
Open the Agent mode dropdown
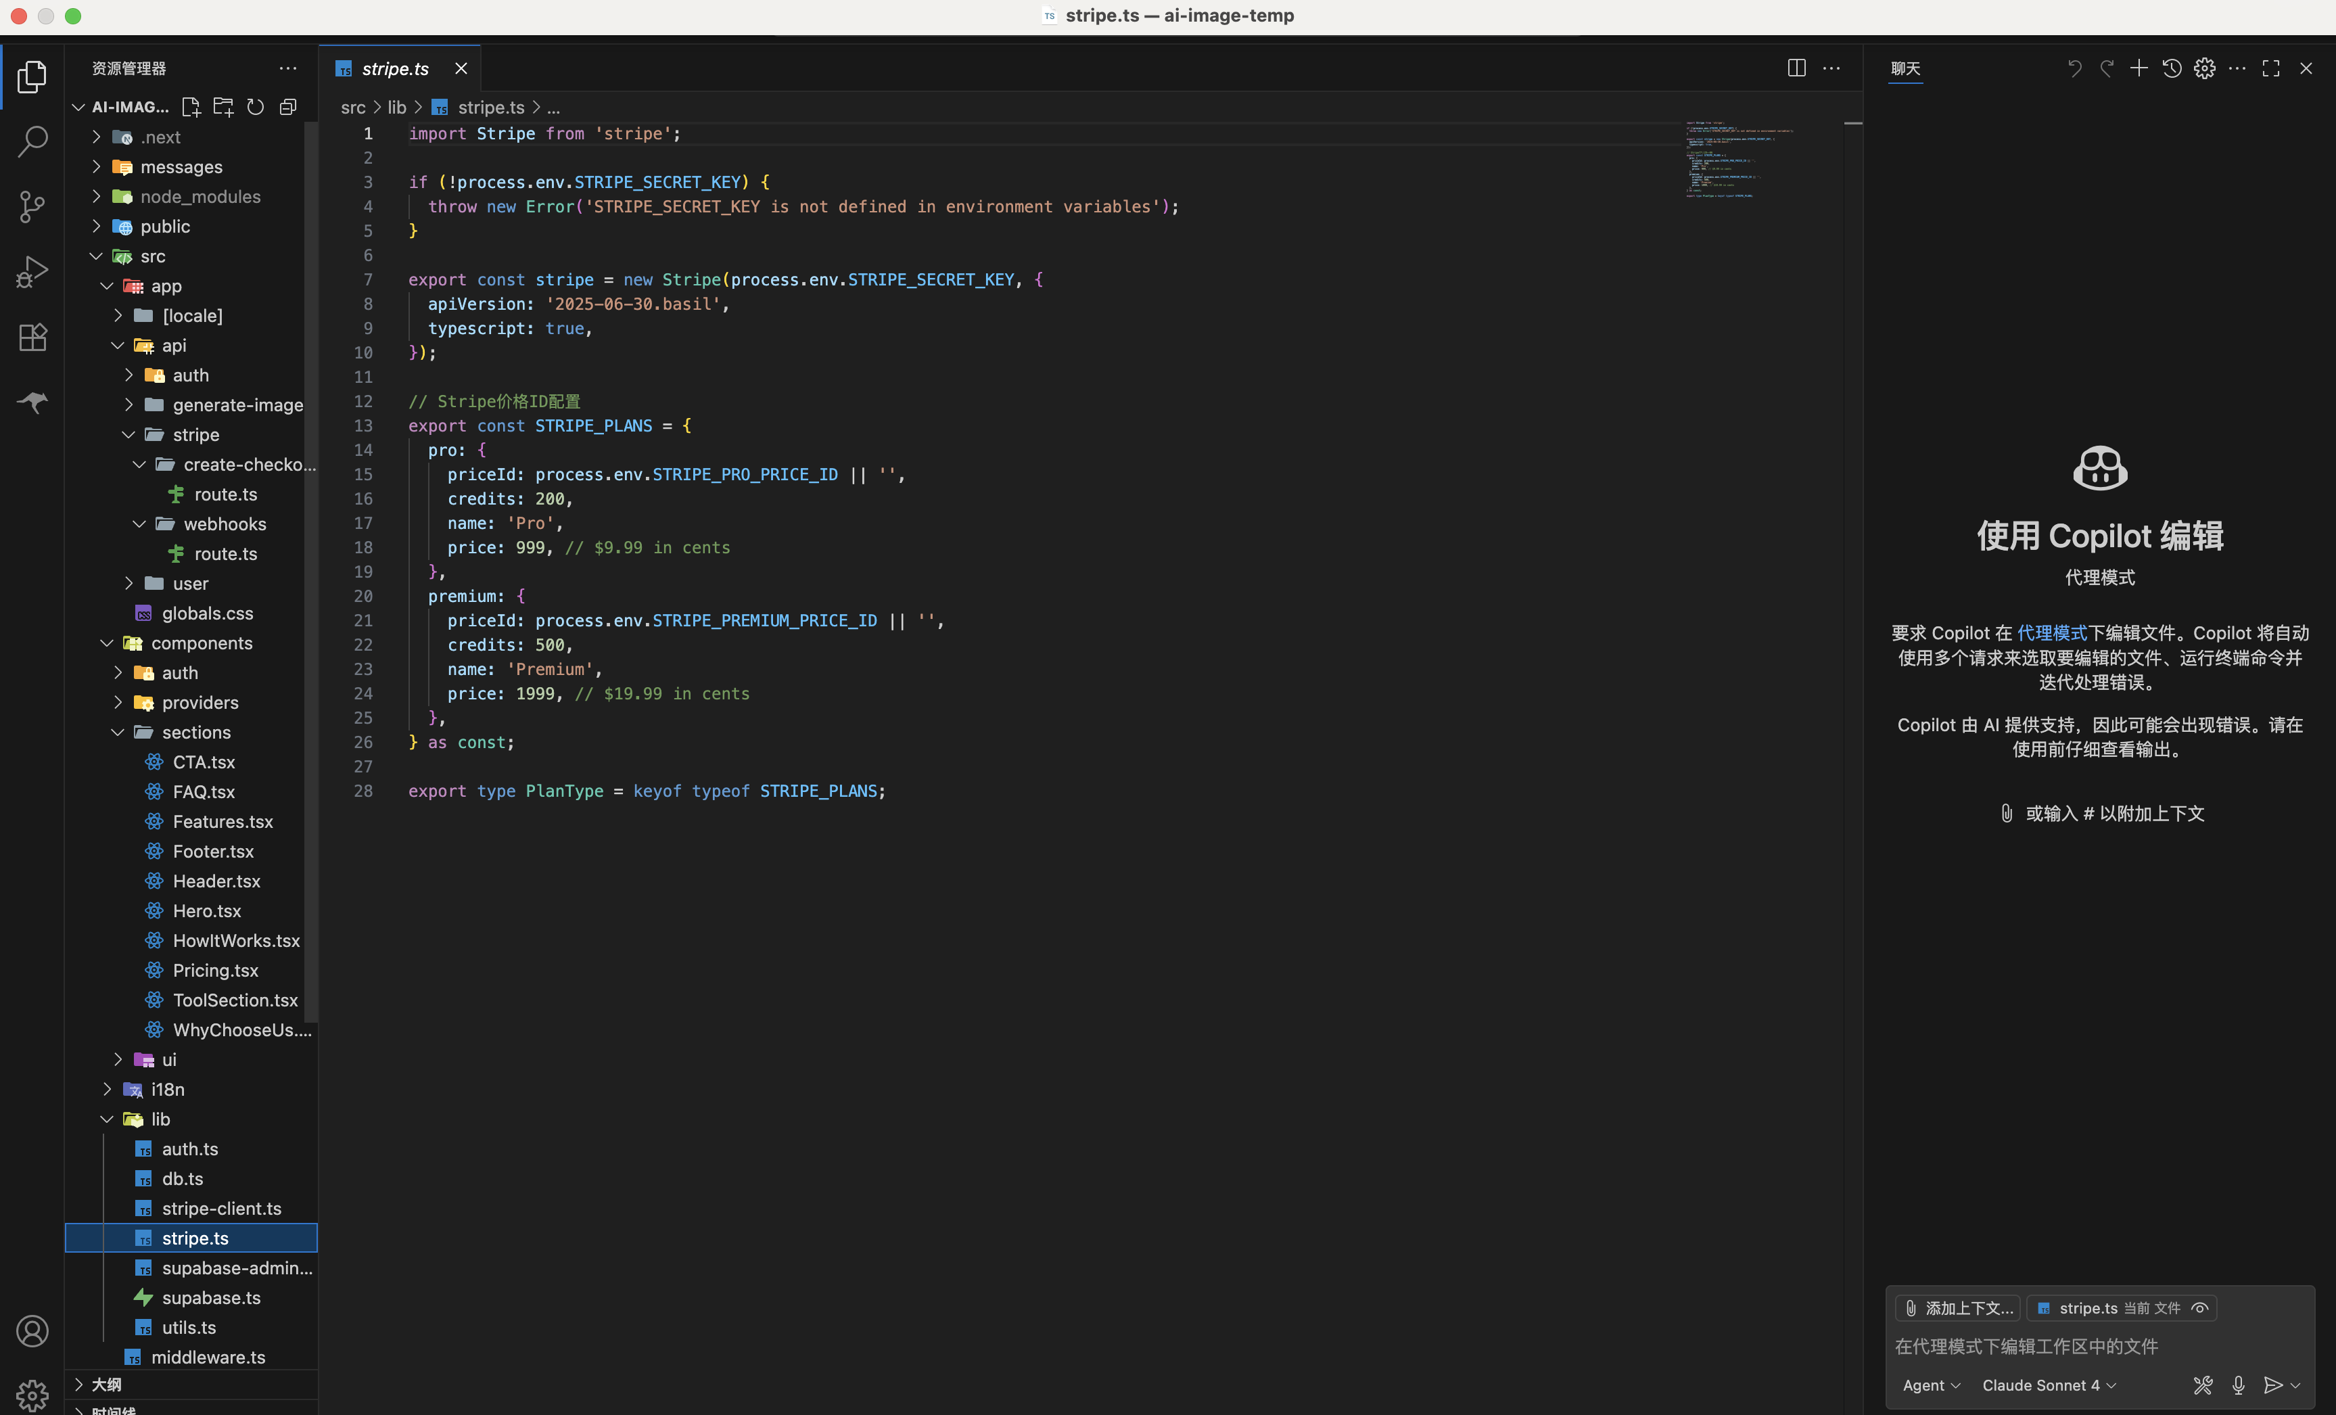click(x=1931, y=1386)
